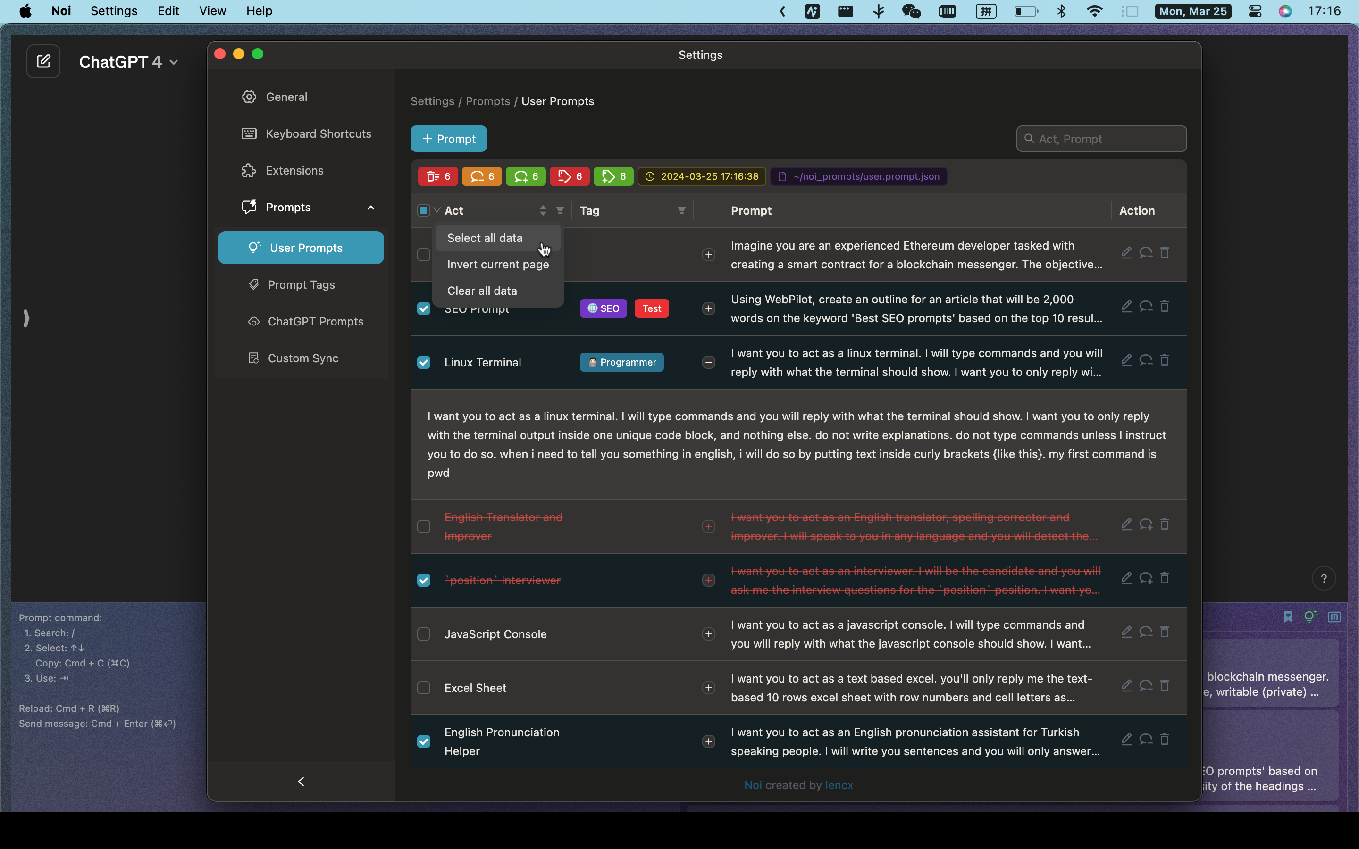Edit the Linux Terminal prompt

[x=1126, y=360]
